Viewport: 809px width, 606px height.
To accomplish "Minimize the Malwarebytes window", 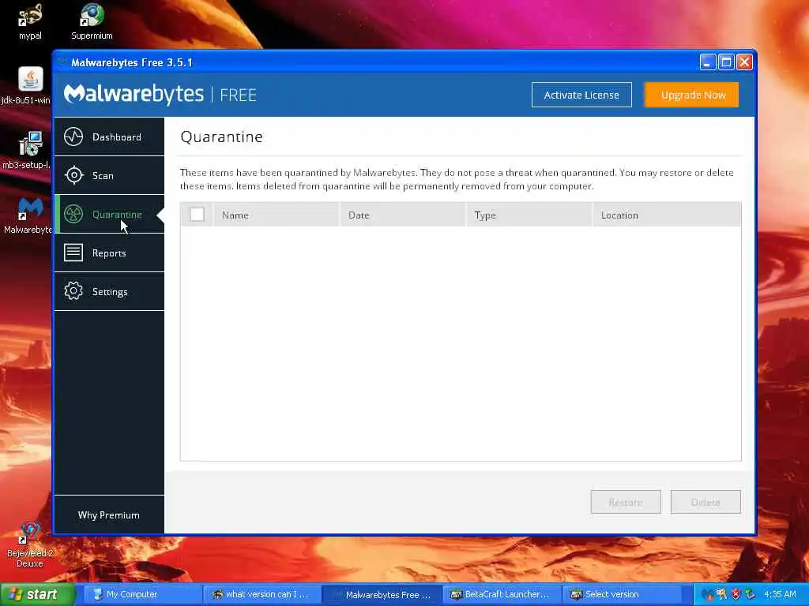I will pos(707,62).
